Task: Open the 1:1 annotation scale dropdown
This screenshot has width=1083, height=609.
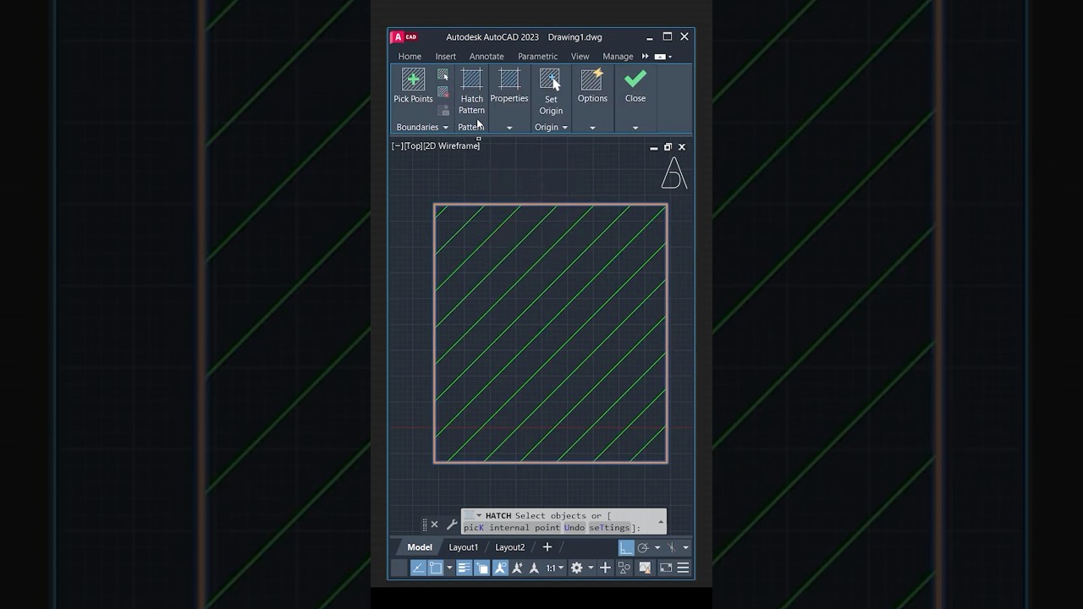Action: click(x=555, y=568)
